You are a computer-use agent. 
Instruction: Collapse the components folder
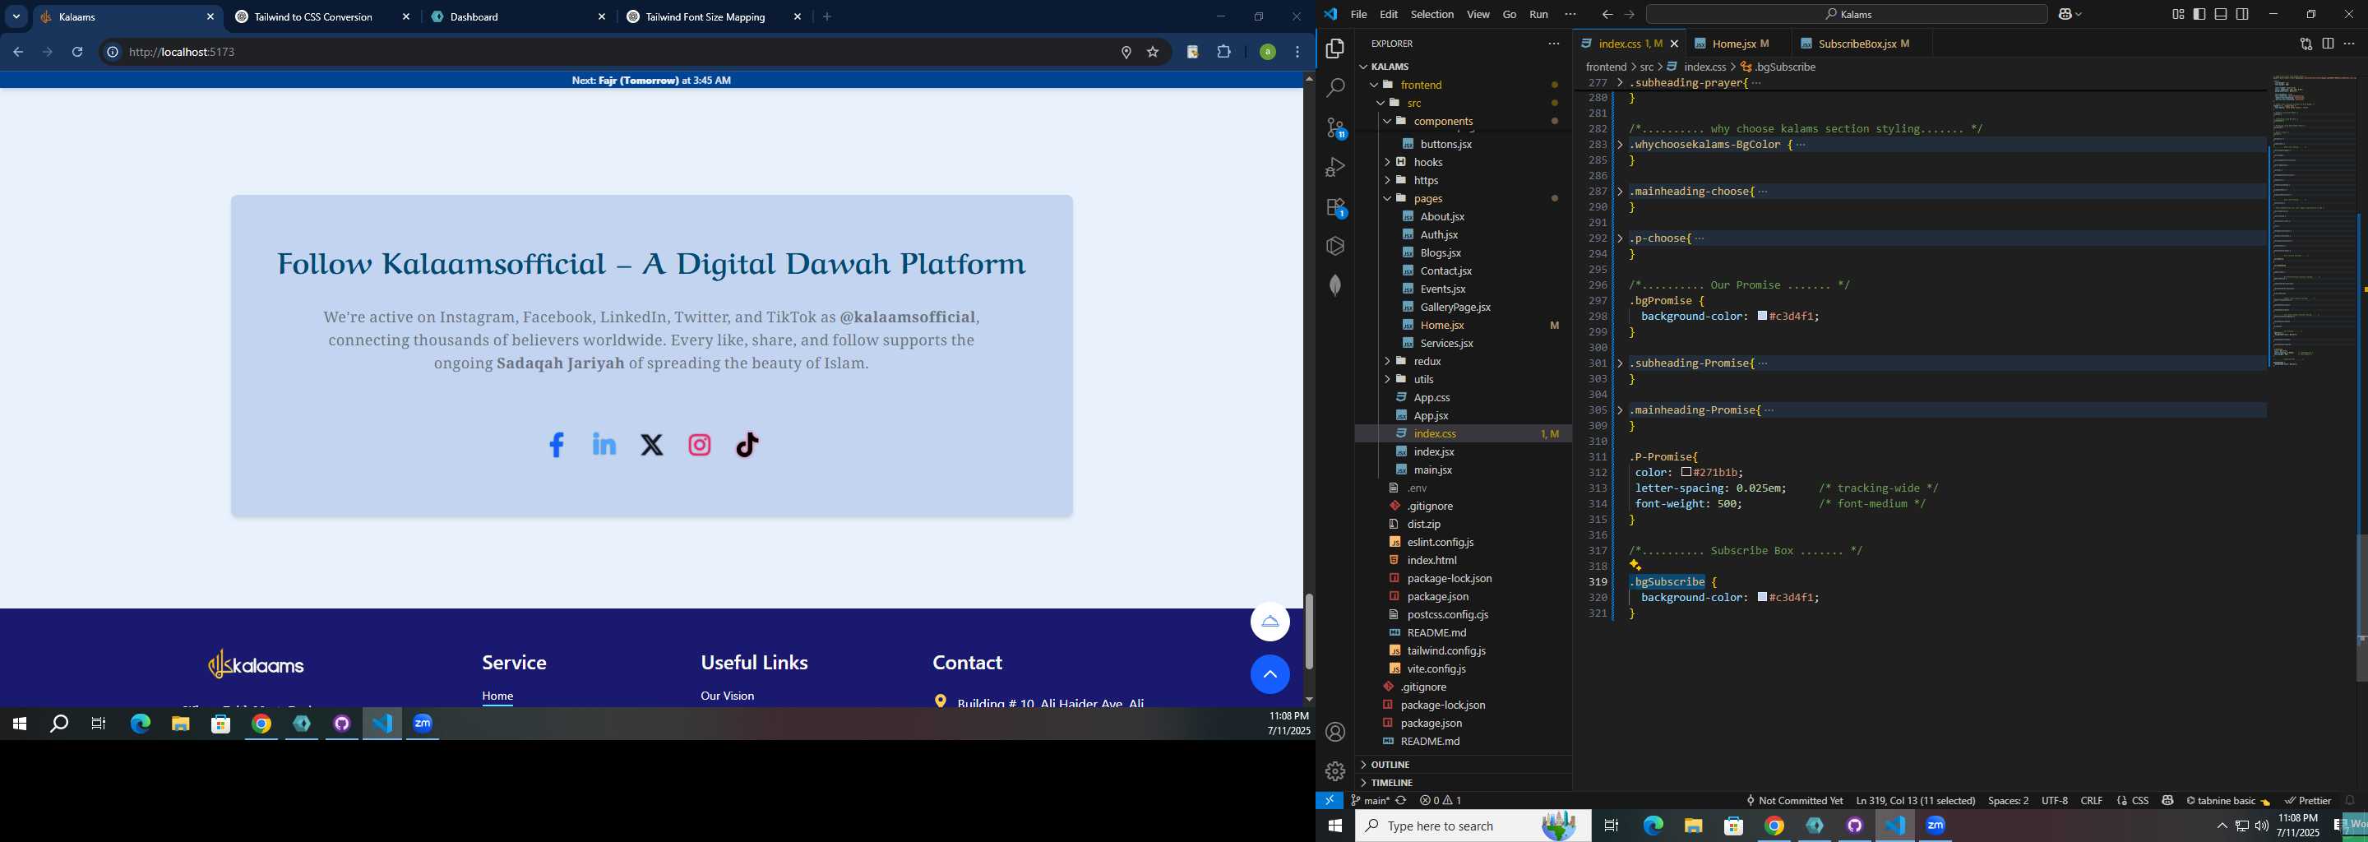[x=1387, y=122]
